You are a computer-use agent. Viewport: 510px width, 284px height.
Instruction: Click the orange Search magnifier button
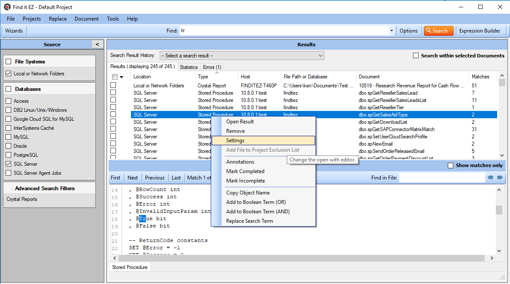(438, 30)
